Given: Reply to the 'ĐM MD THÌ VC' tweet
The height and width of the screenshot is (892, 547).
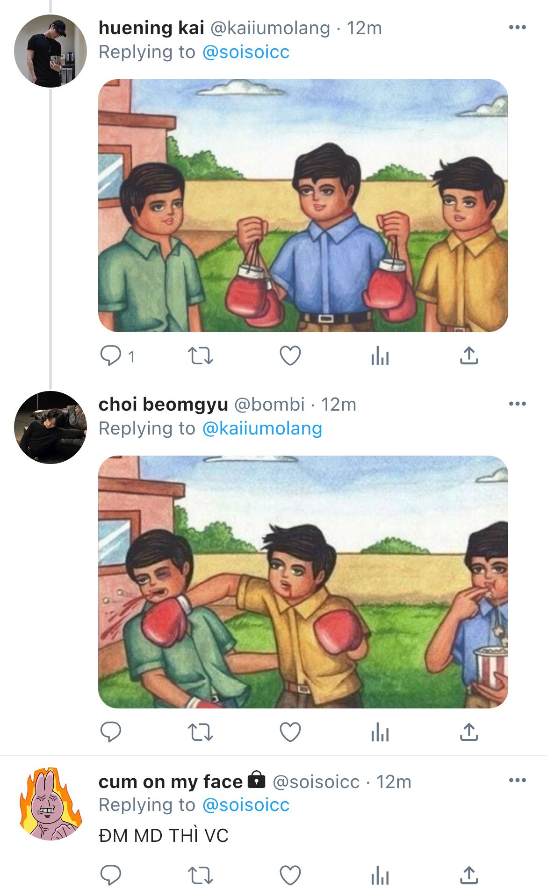Looking at the screenshot, I should [111, 875].
